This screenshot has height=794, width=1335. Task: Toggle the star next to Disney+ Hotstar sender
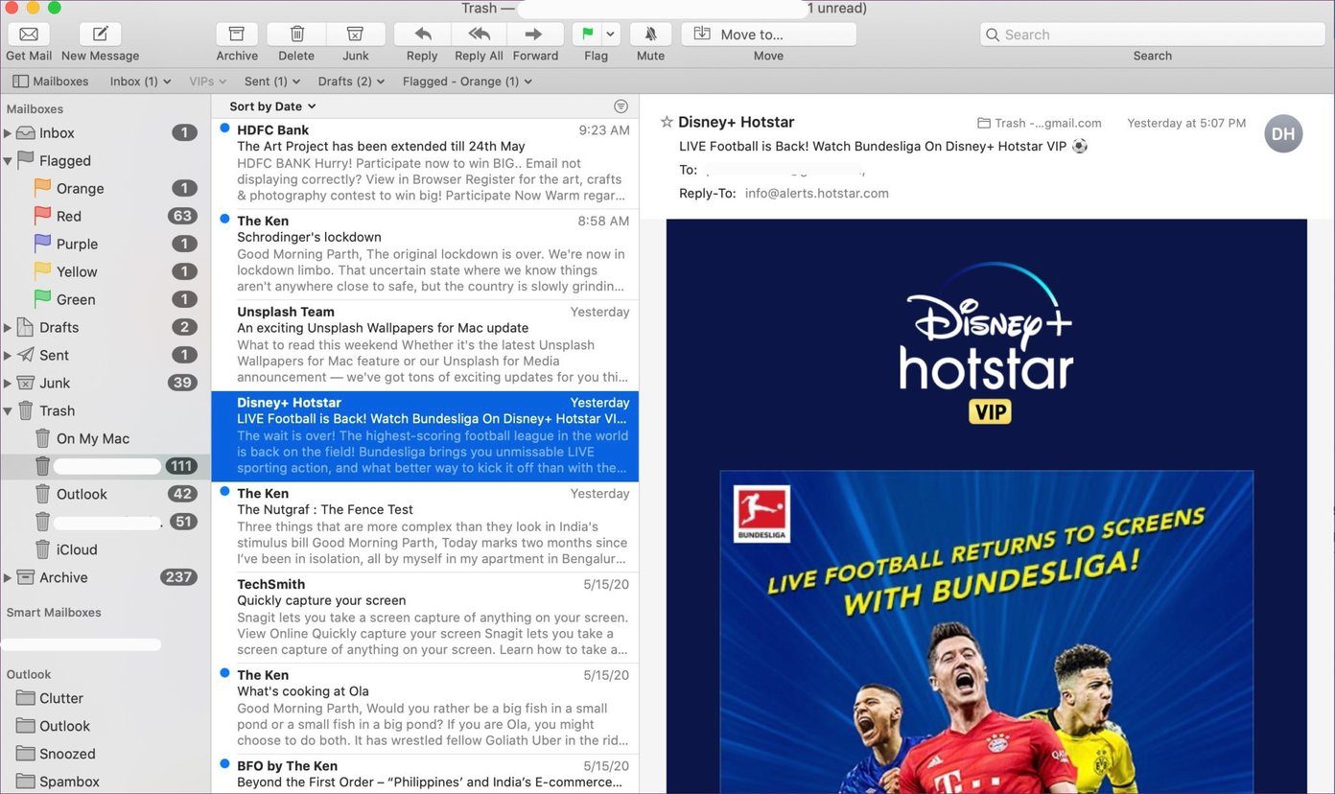click(x=667, y=122)
